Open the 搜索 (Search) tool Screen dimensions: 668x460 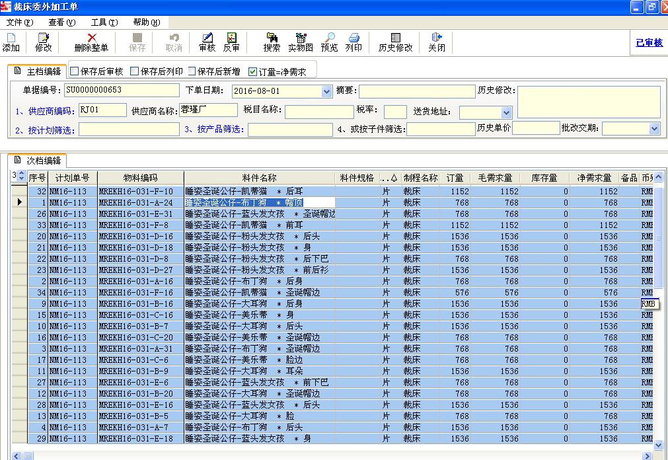272,42
